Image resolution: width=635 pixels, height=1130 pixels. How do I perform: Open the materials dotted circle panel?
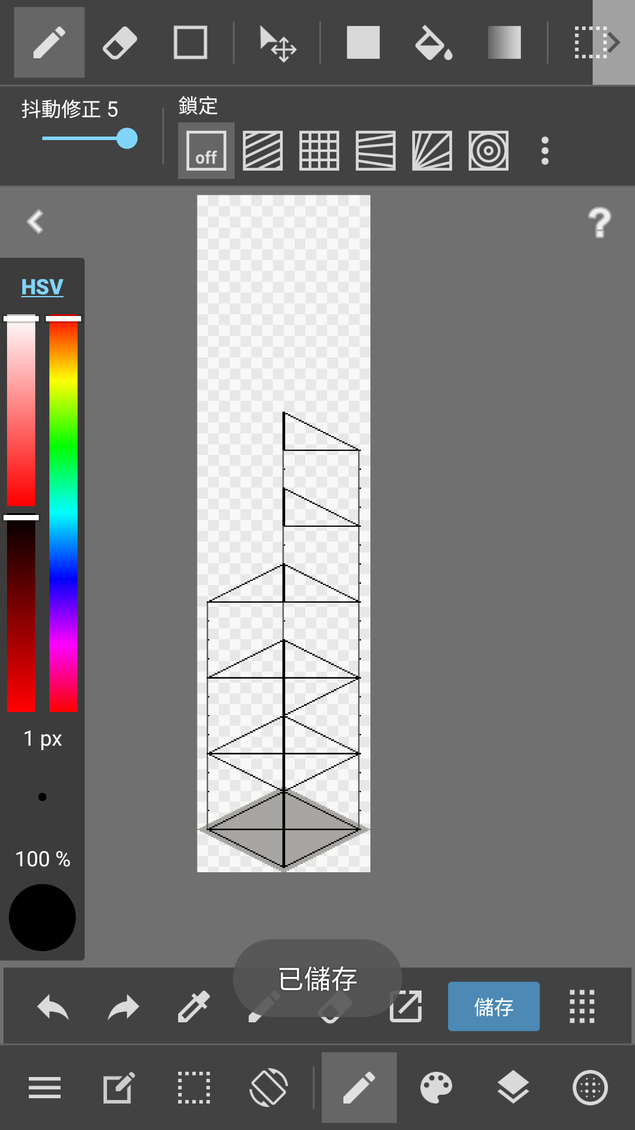point(590,1088)
